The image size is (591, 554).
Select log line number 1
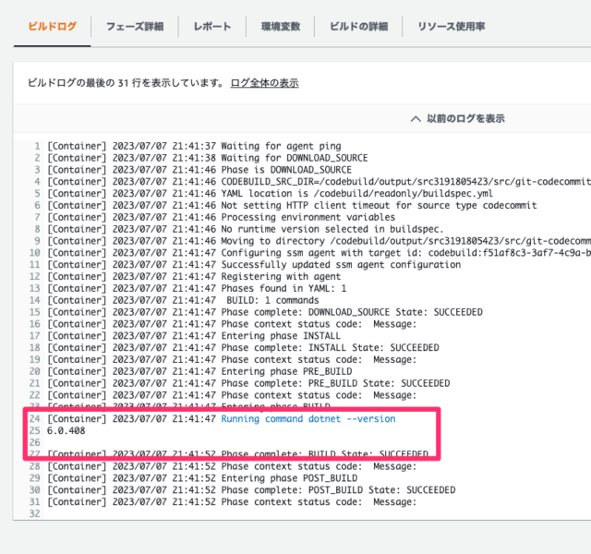pos(37,146)
